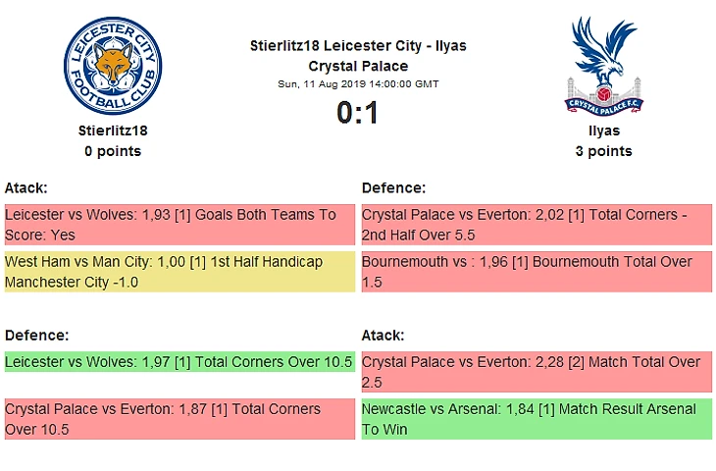Screen dimensions: 716x471
Task: Select green Leicester vs Wolves Total Corners bet
Action: coord(179,362)
